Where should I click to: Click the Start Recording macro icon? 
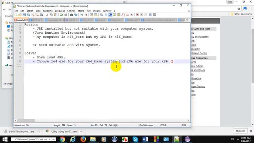click(x=137, y=15)
